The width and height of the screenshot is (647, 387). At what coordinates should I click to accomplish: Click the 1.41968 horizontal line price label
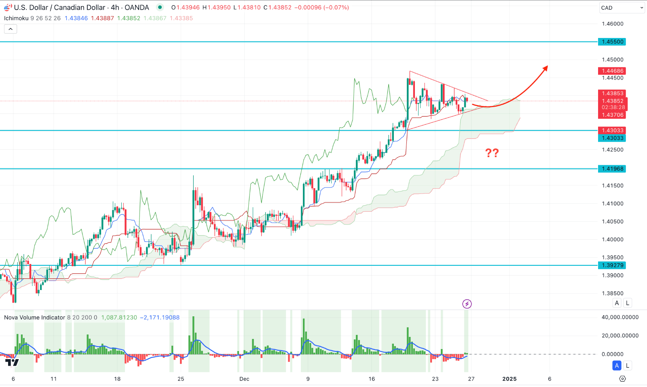pos(612,169)
